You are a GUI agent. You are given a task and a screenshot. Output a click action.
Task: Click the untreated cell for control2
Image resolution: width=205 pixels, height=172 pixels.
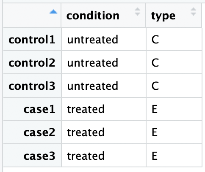click(104, 62)
